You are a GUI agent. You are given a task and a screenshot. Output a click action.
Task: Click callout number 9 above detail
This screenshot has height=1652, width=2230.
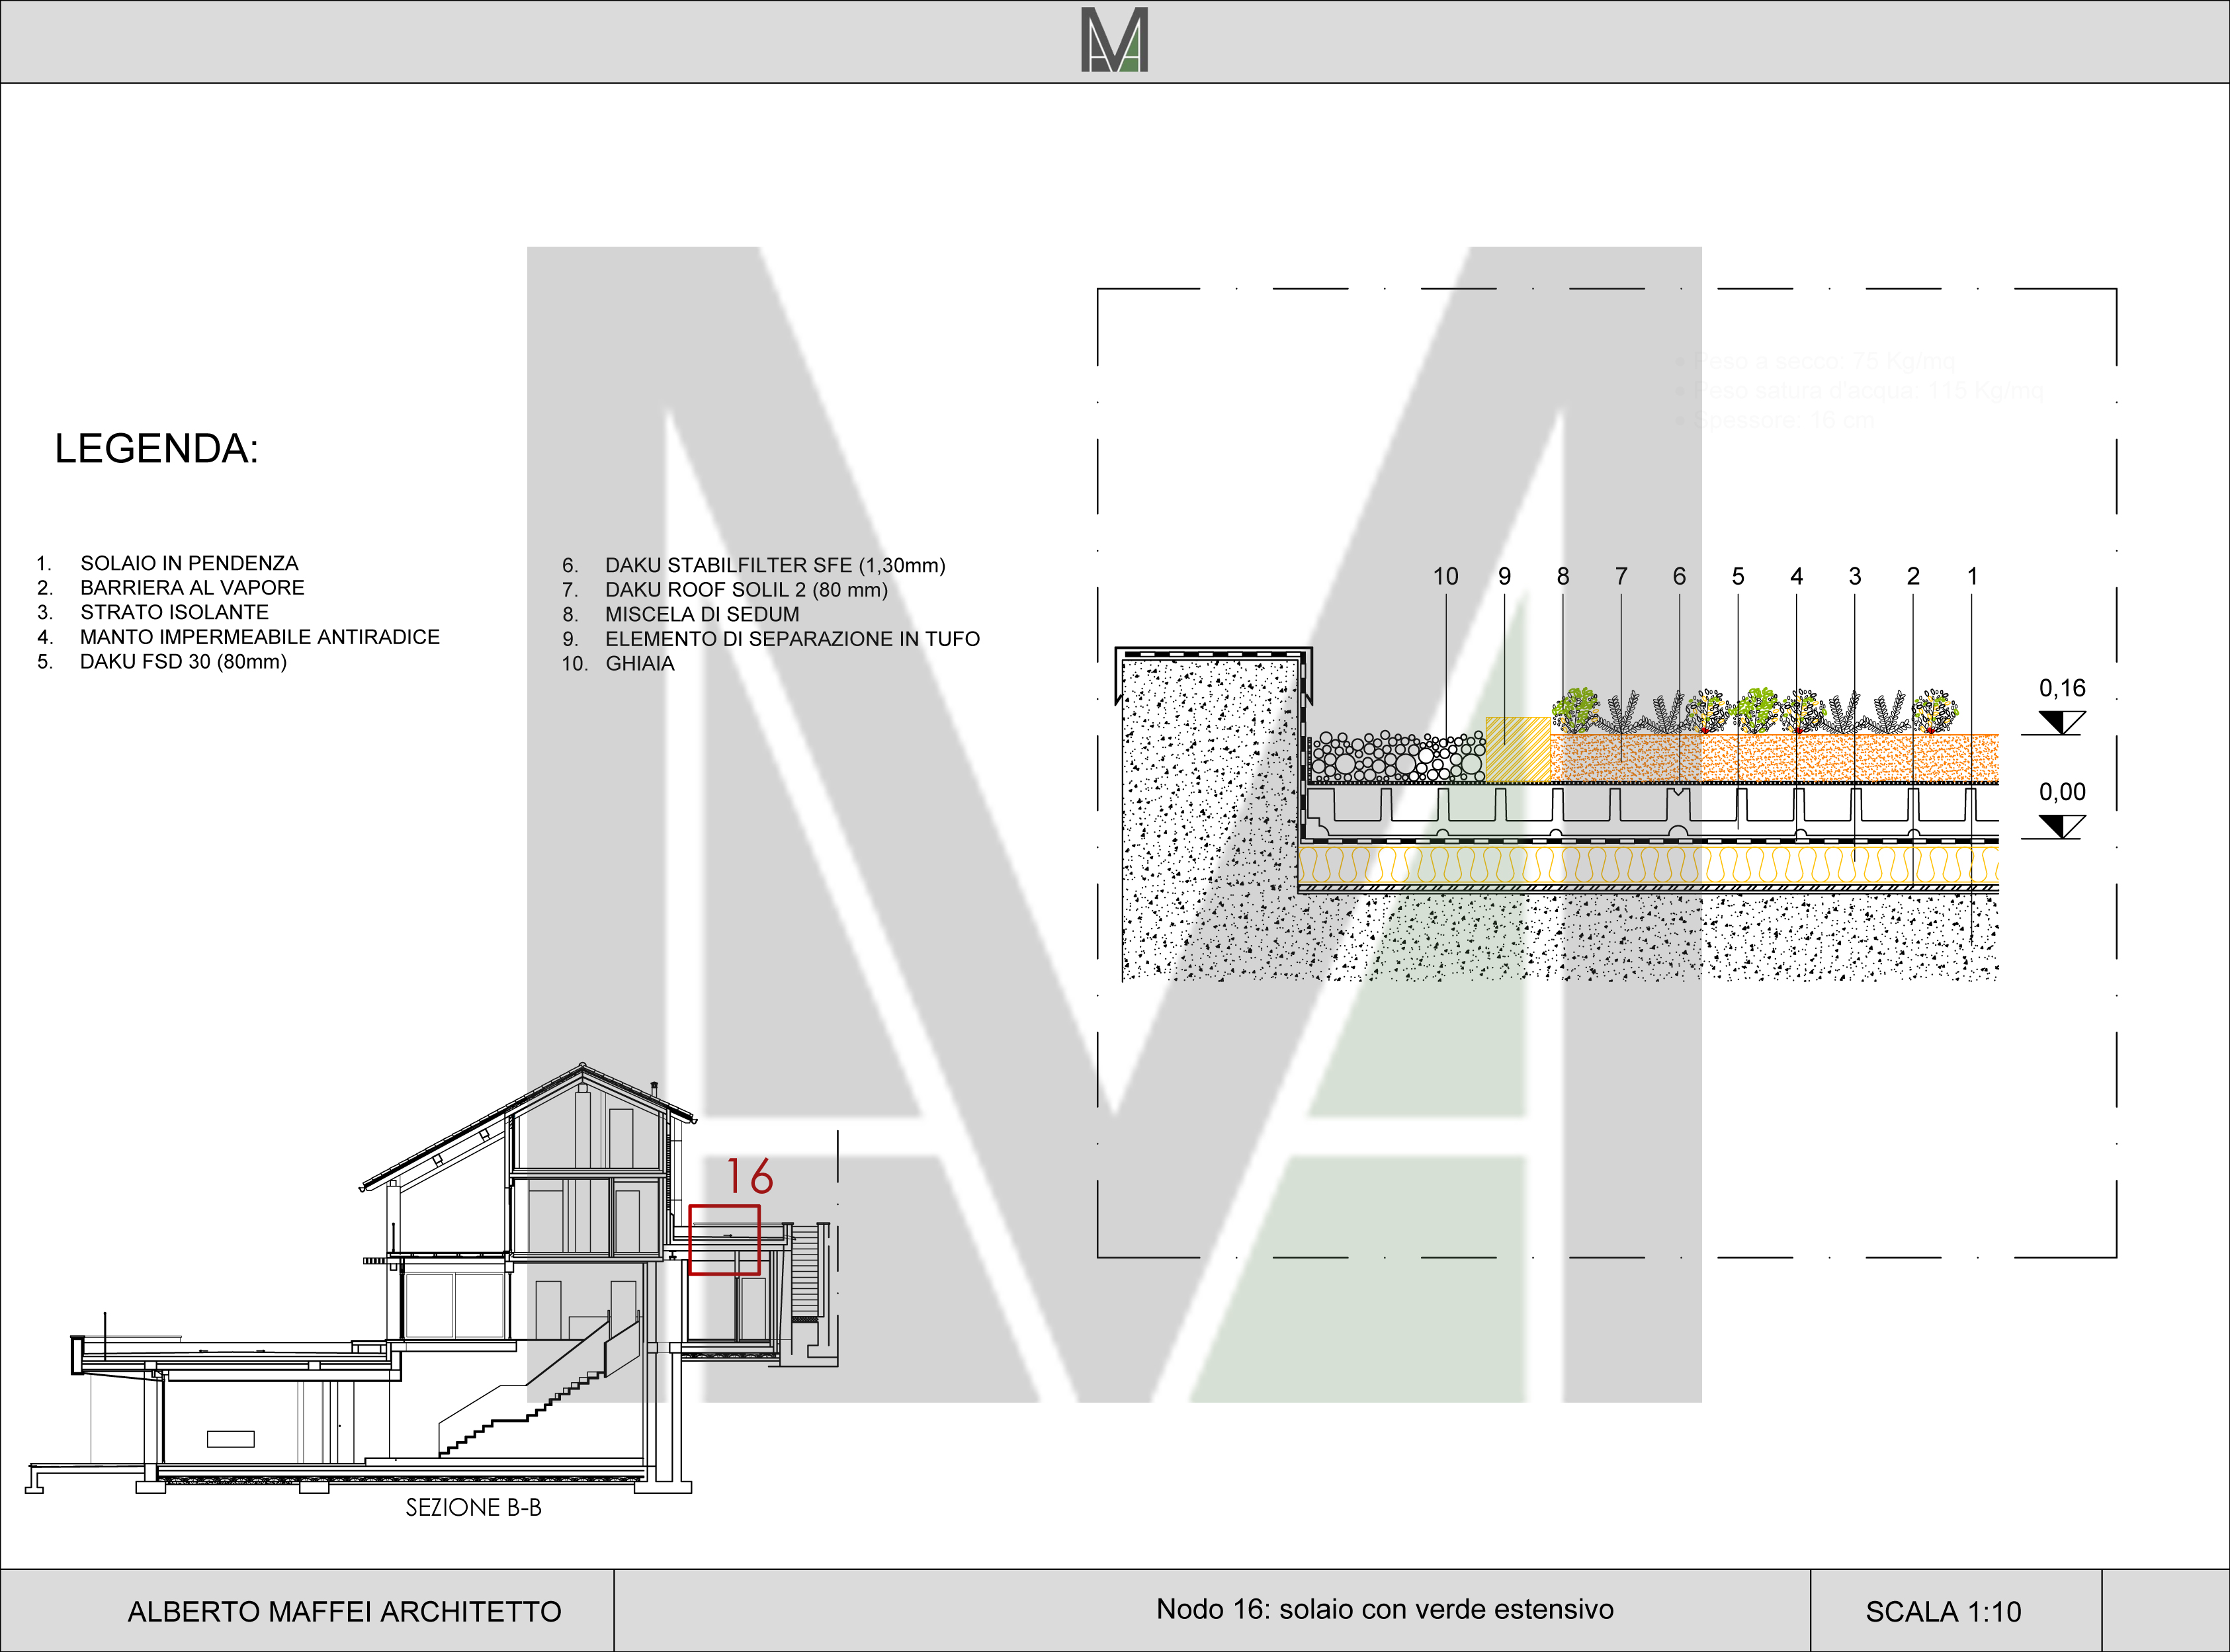1504,576
